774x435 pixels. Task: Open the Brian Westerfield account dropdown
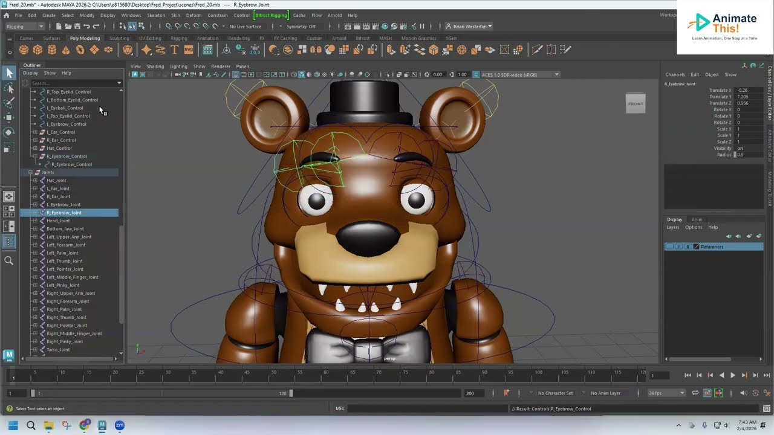click(469, 27)
